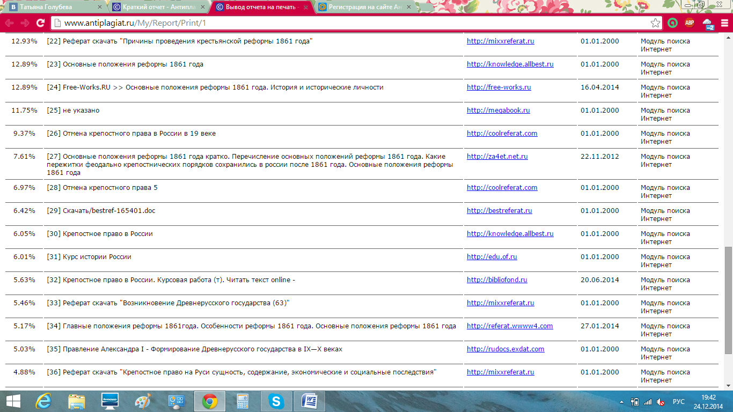Viewport: 733px width, 412px height.
Task: Open coolreferat.com link in row [26]
Action: (502, 134)
